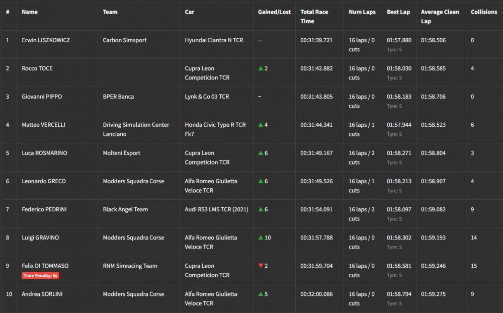Click the BPER Banca team cell
This screenshot has width=503, height=313.
[x=118, y=97]
